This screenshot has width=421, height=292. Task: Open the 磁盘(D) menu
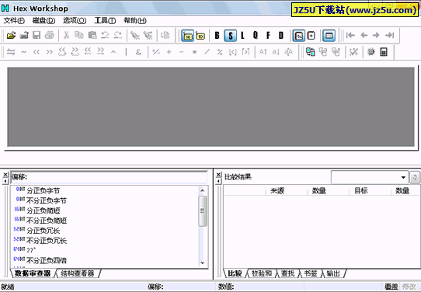point(43,20)
